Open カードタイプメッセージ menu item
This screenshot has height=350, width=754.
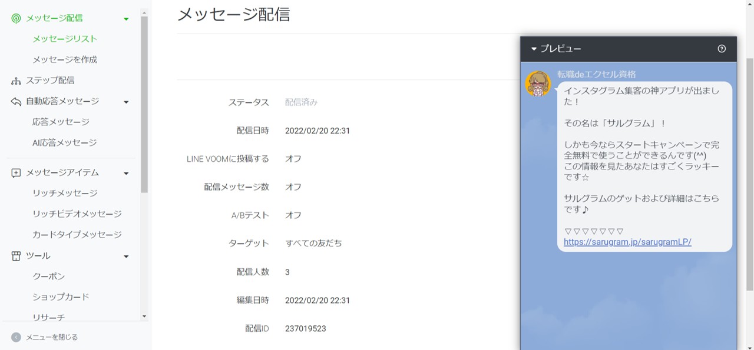coord(77,234)
